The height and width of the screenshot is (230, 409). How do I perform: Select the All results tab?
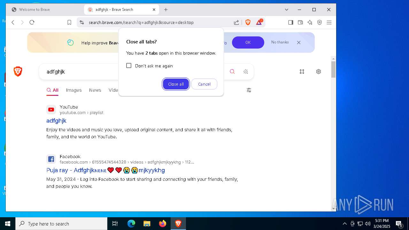(x=52, y=90)
